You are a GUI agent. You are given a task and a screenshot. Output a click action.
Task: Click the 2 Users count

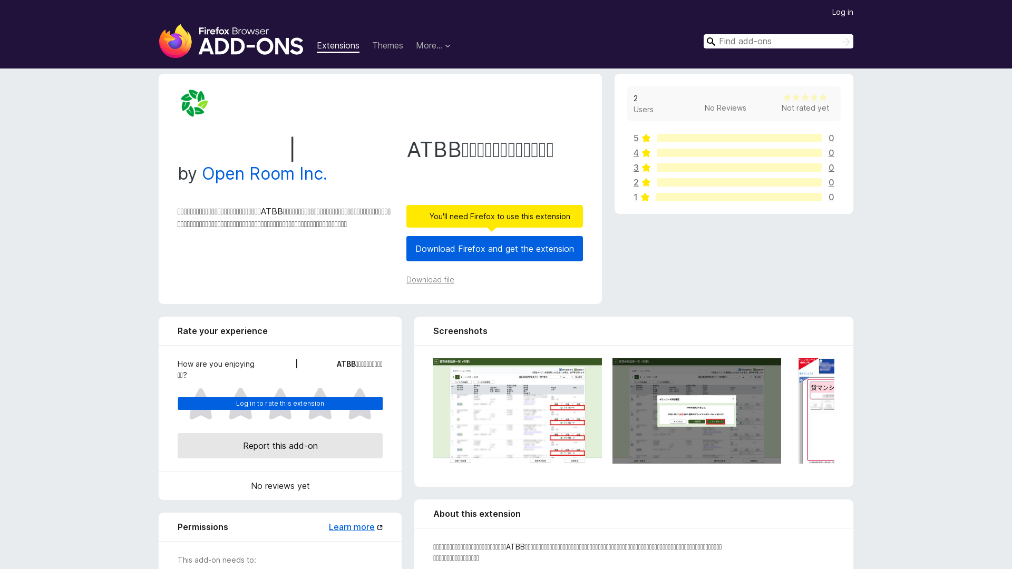(643, 104)
